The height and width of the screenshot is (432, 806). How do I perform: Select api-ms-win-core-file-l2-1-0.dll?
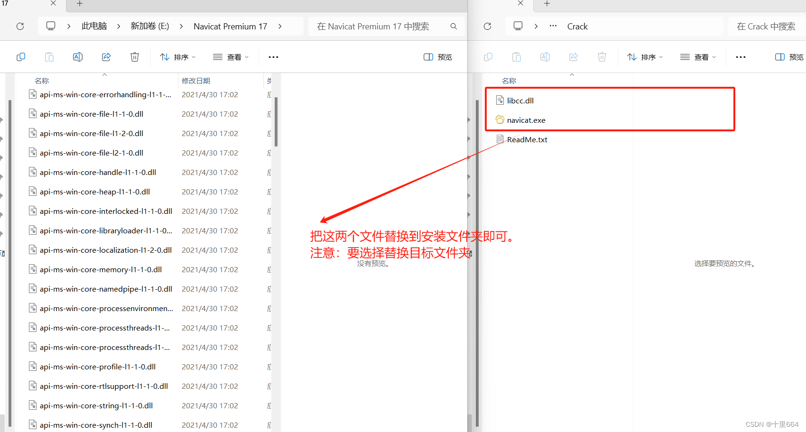[x=92, y=153]
